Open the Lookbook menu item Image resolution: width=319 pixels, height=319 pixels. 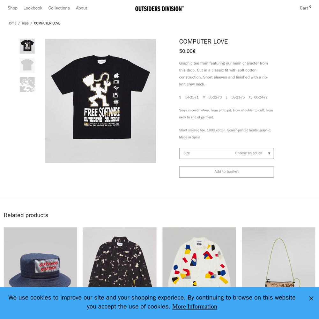coord(33,8)
